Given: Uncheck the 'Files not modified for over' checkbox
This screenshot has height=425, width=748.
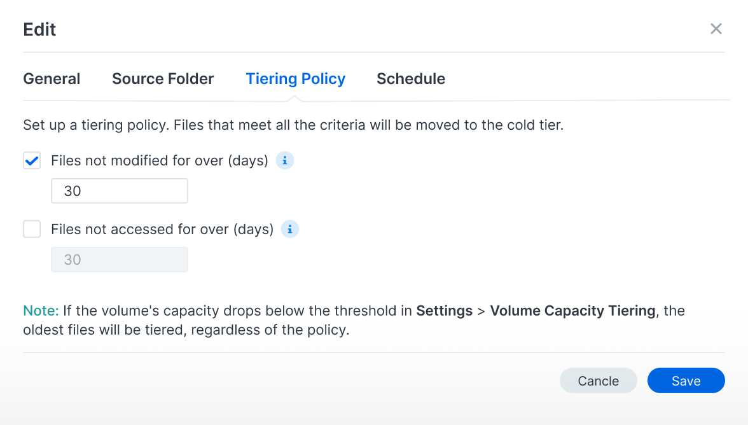Looking at the screenshot, I should [32, 161].
